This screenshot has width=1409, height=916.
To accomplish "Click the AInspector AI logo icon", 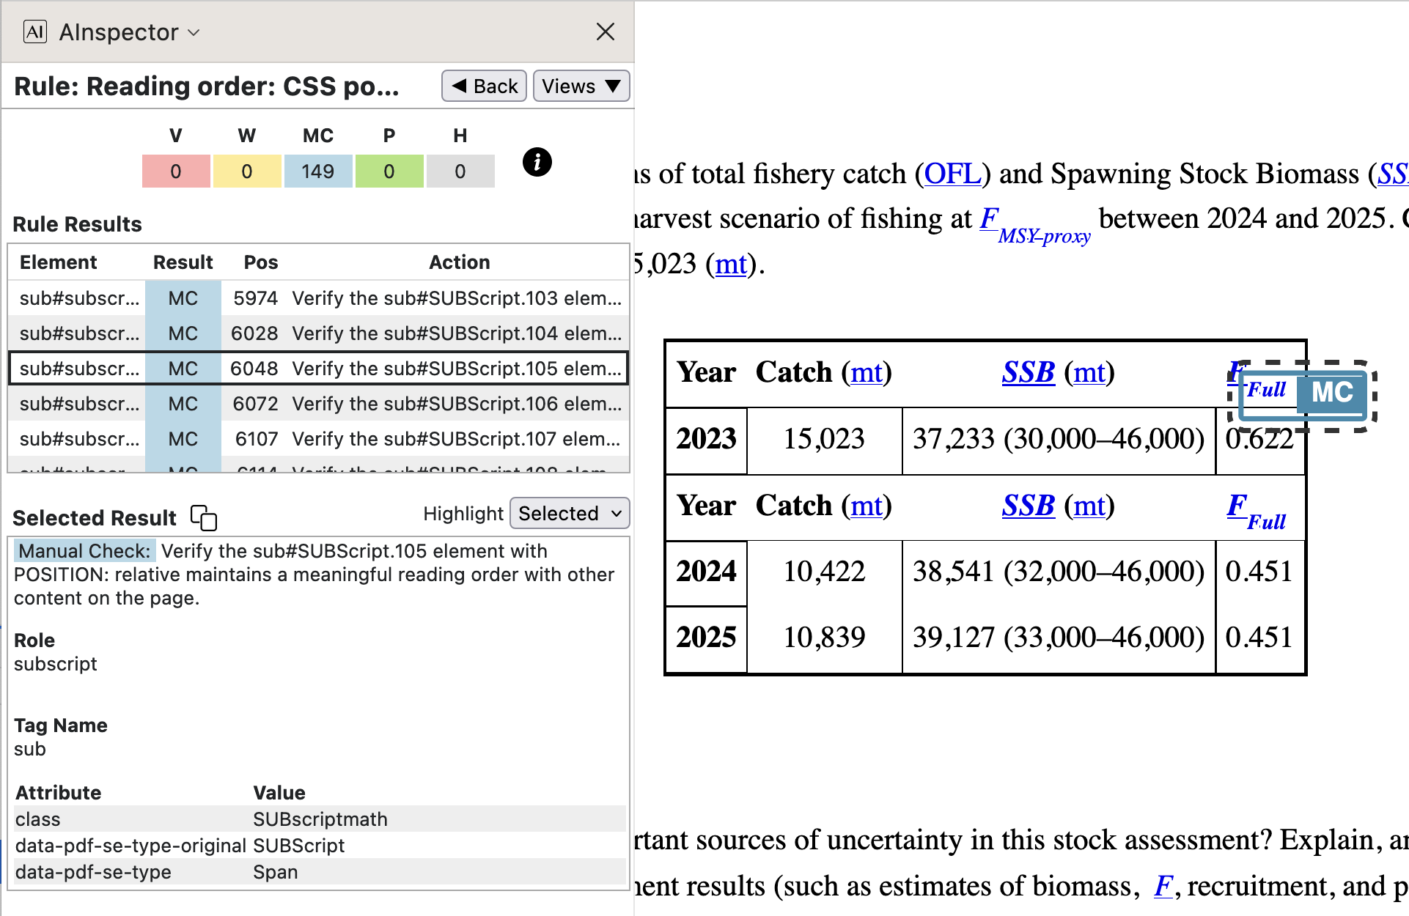I will click(x=34, y=32).
